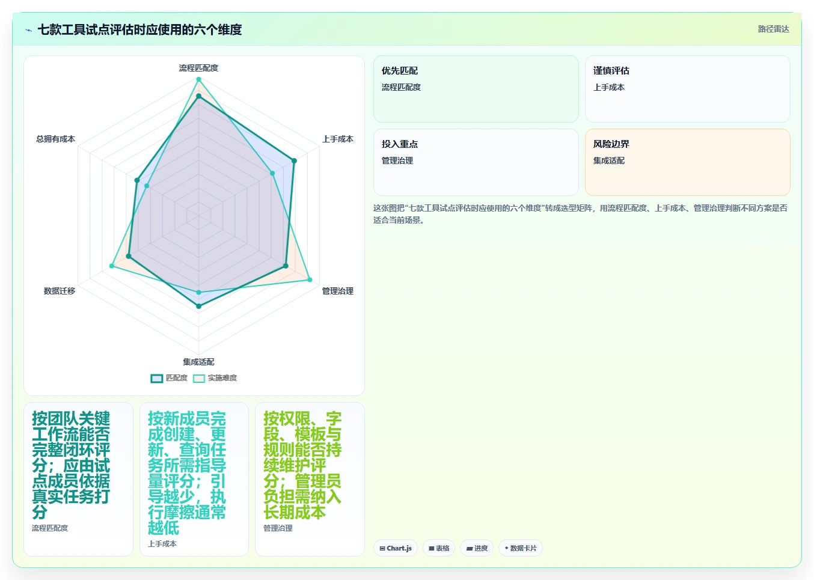Image resolution: width=814 pixels, height=580 pixels.
Task: Open the card starting 按新成员完成创建
Action: coord(194,479)
